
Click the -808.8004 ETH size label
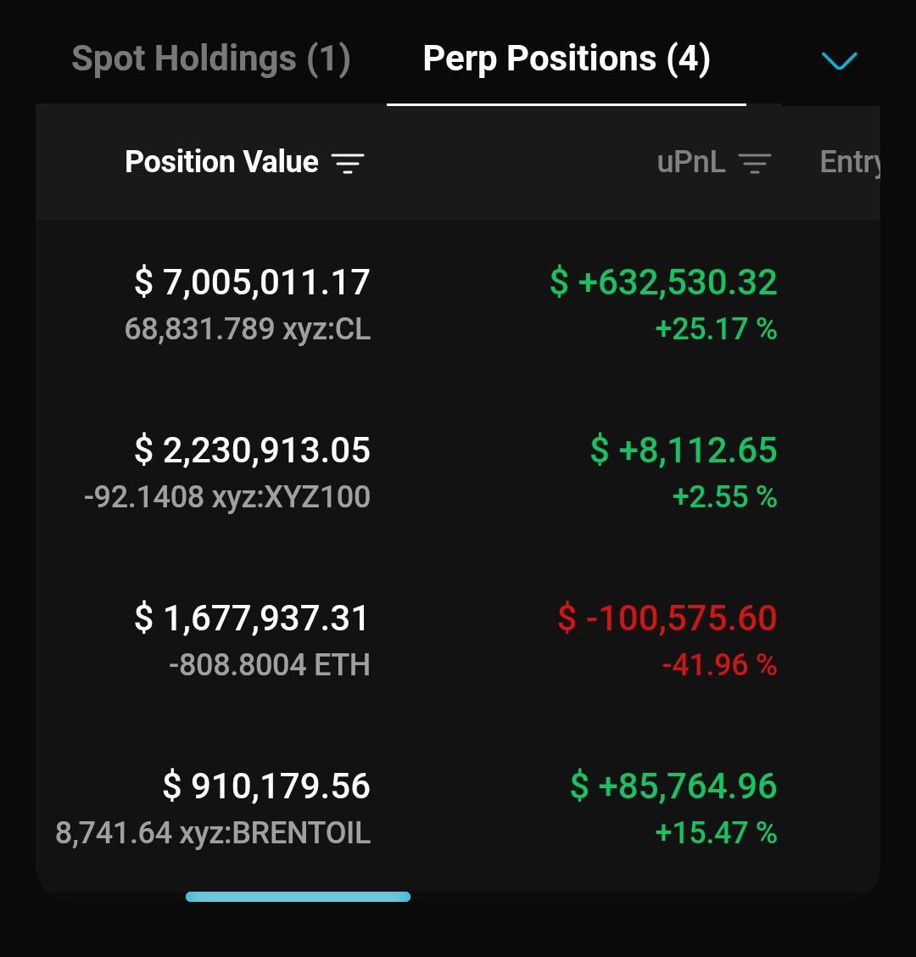(x=270, y=665)
